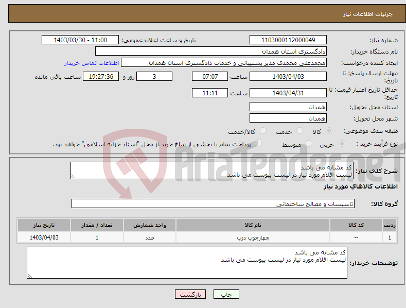Click the اطلاعات کالاهای مورد نیاز section heading
Viewport: 406px width, 308px height.
pos(360,186)
